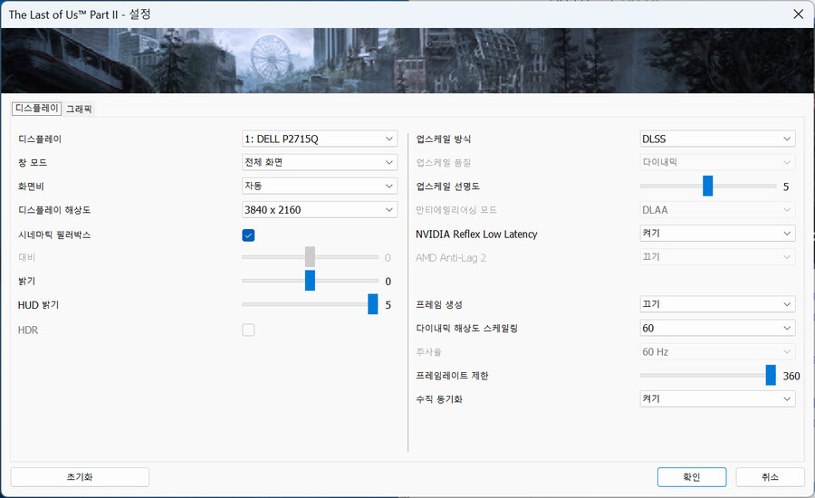Image resolution: width=815 pixels, height=498 pixels.
Task: Expand the 창 모드 dropdown
Action: tap(320, 162)
